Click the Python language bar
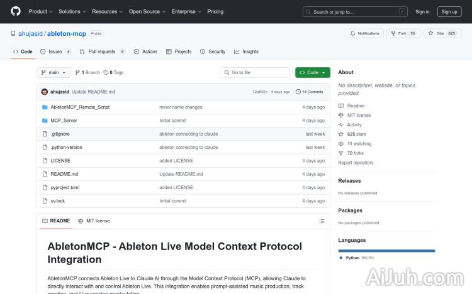 click(x=386, y=250)
